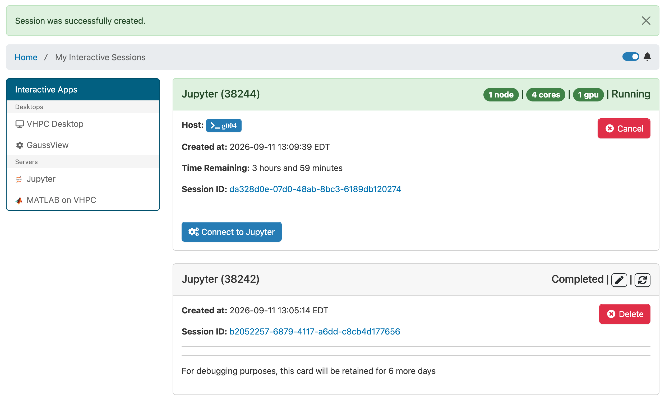
Task: Dismiss the session created success alert
Action: point(646,21)
